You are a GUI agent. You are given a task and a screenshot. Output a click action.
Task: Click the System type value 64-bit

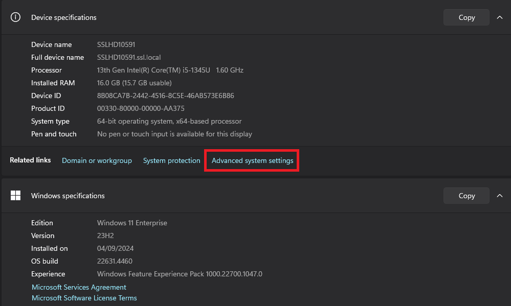[169, 121]
